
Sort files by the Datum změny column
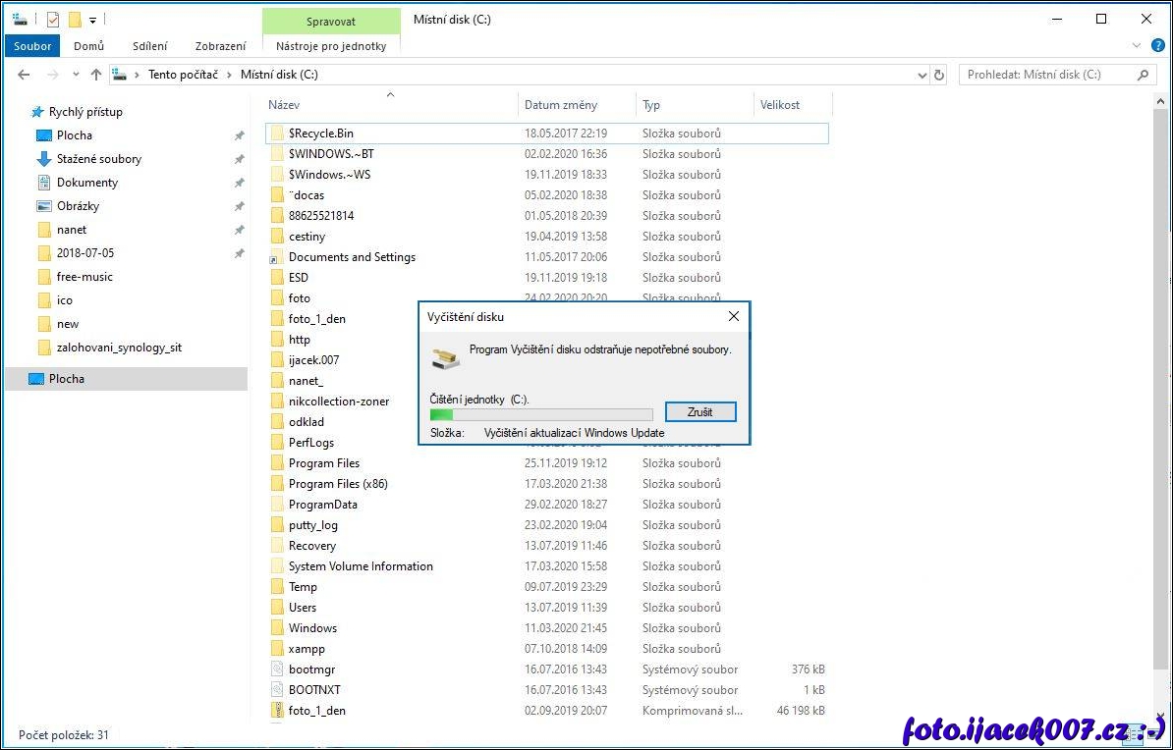pos(561,105)
